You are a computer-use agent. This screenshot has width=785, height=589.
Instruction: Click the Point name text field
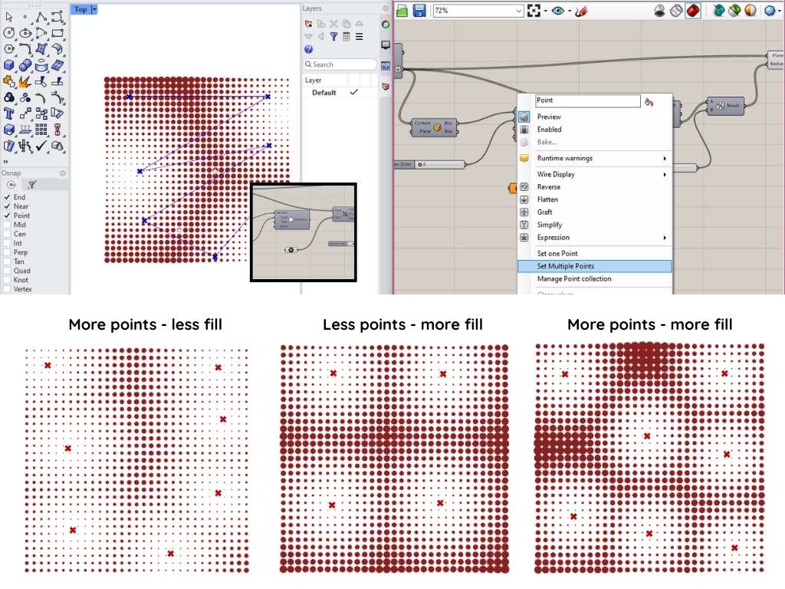point(587,100)
